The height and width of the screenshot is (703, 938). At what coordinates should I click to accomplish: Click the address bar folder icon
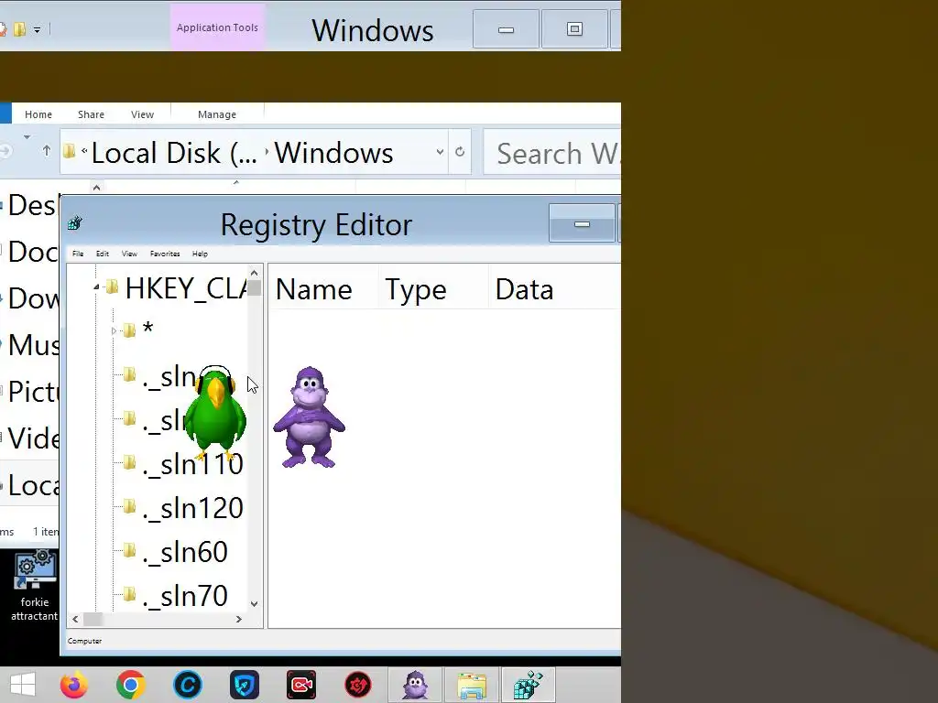pos(70,151)
